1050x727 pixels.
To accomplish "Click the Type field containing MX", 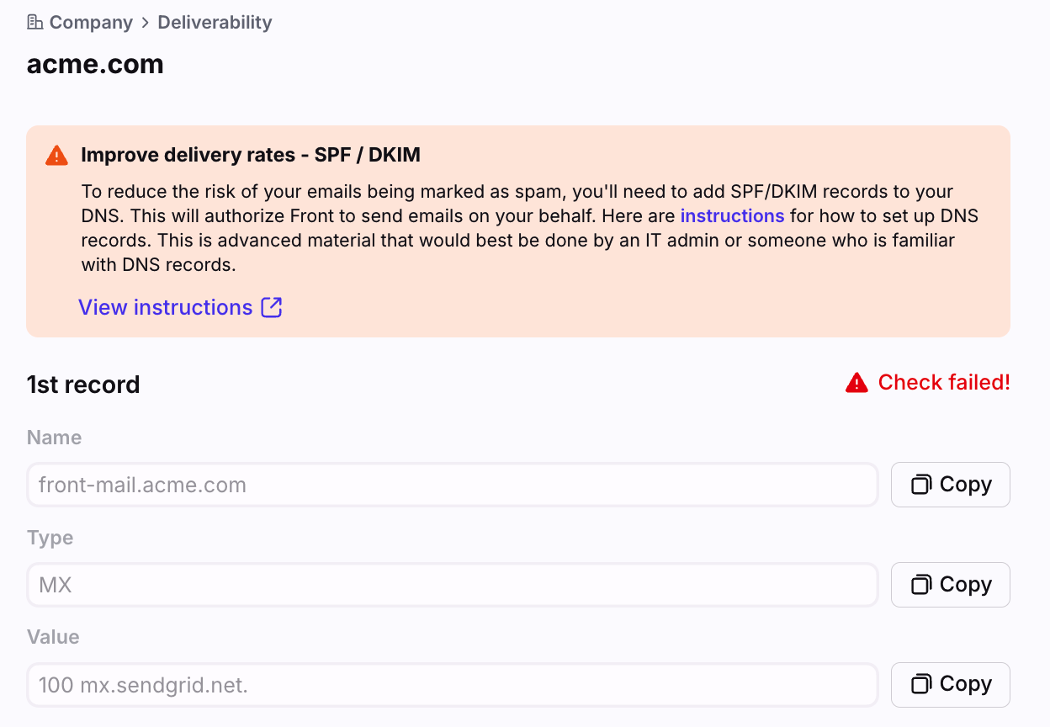I will coord(453,585).
